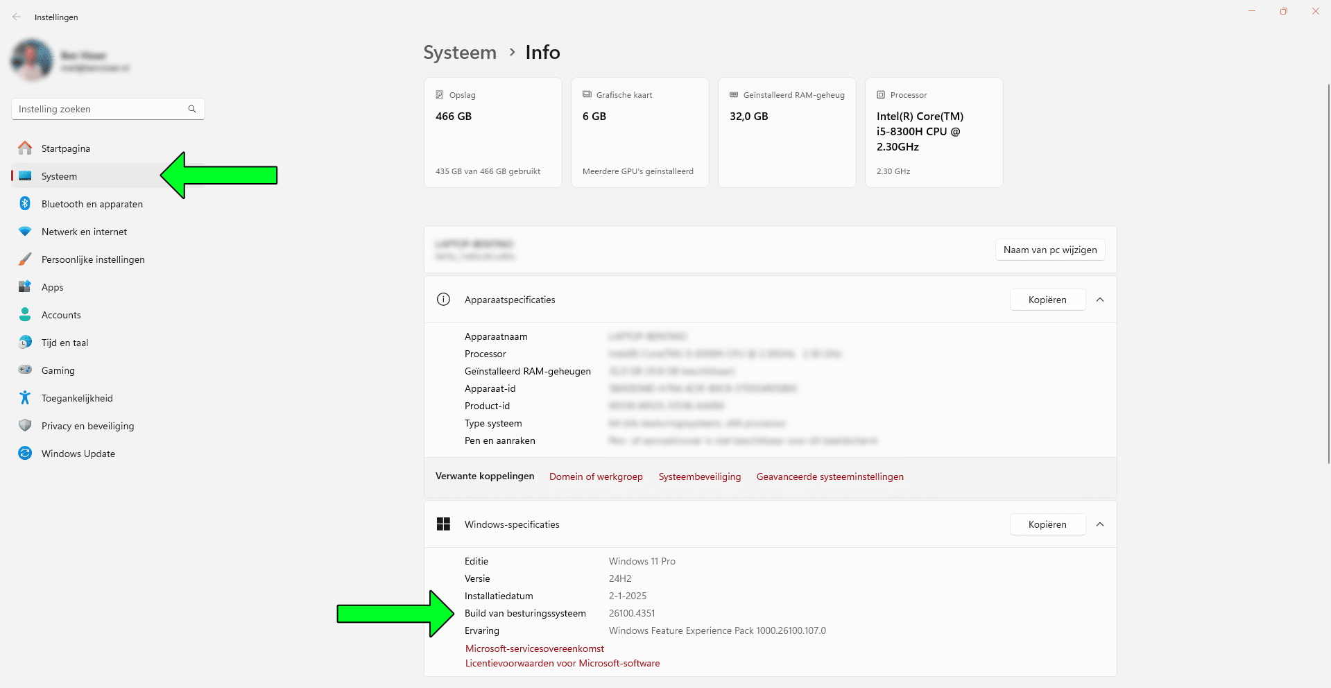The width and height of the screenshot is (1331, 688).
Task: Click the search magnifier icon
Action: pyautogui.click(x=192, y=109)
